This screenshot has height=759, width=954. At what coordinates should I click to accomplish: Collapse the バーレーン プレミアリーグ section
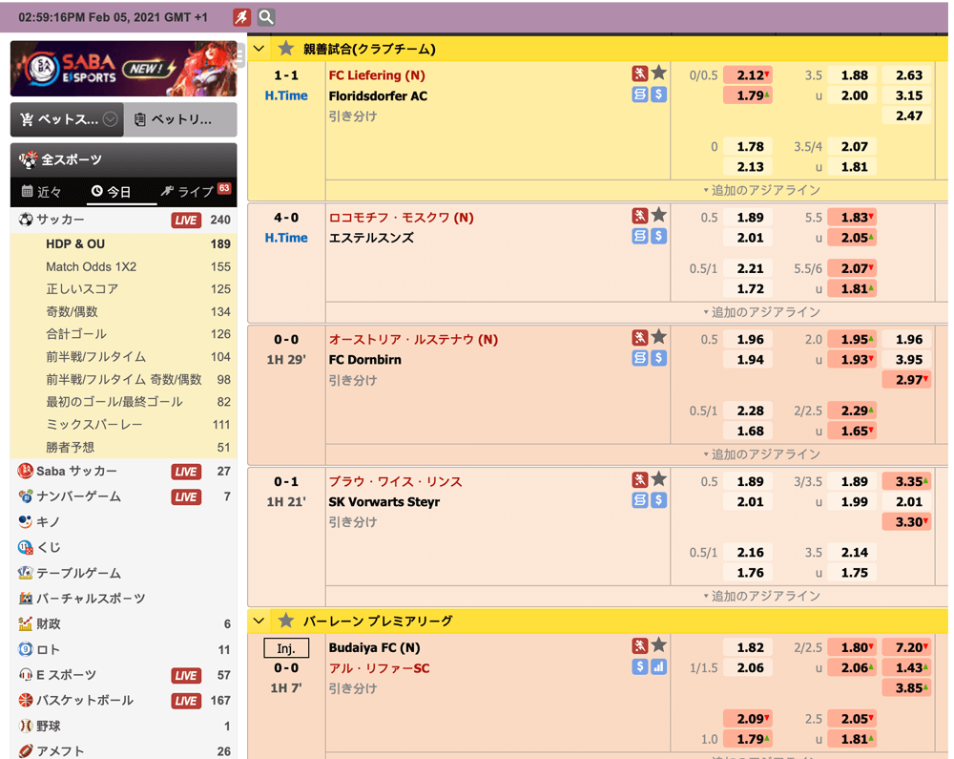coord(259,621)
